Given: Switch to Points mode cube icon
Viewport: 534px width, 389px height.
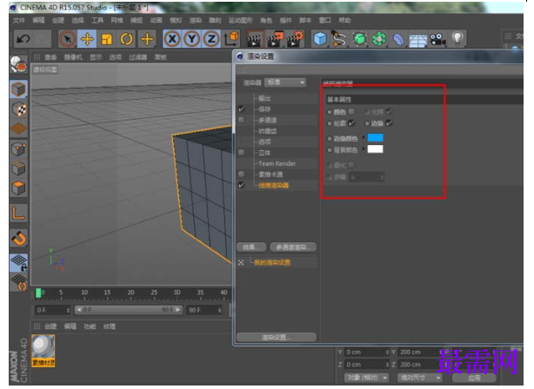Looking at the screenshot, I should pyautogui.click(x=18, y=149).
